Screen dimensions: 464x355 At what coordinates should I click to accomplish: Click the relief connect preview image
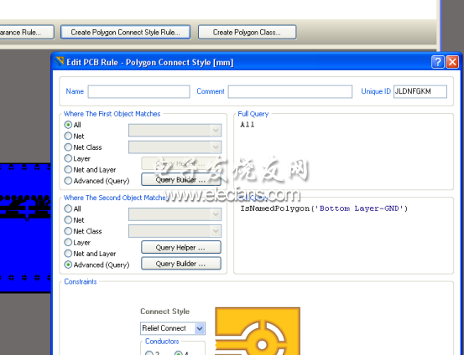pos(258,331)
